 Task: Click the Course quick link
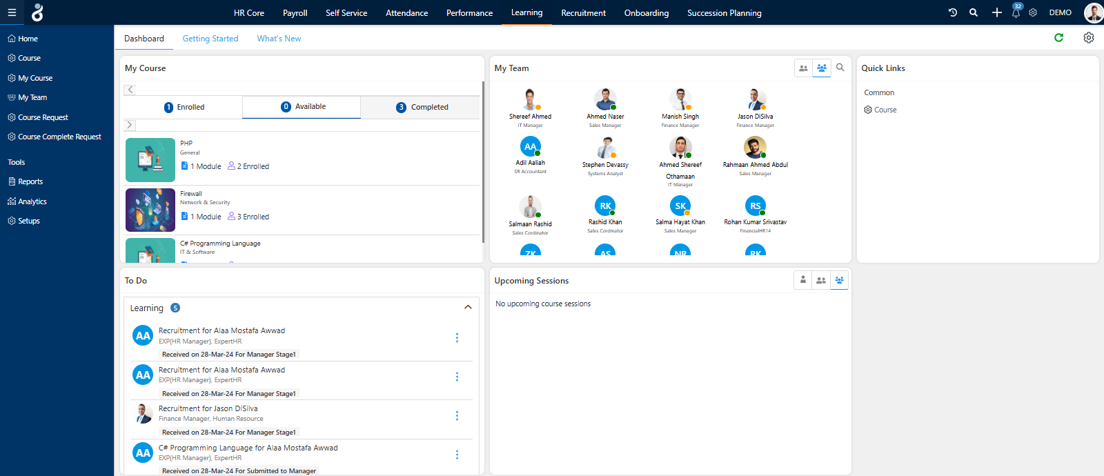coord(885,110)
